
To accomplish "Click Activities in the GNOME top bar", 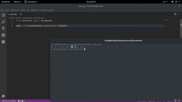I will point(6,2).
